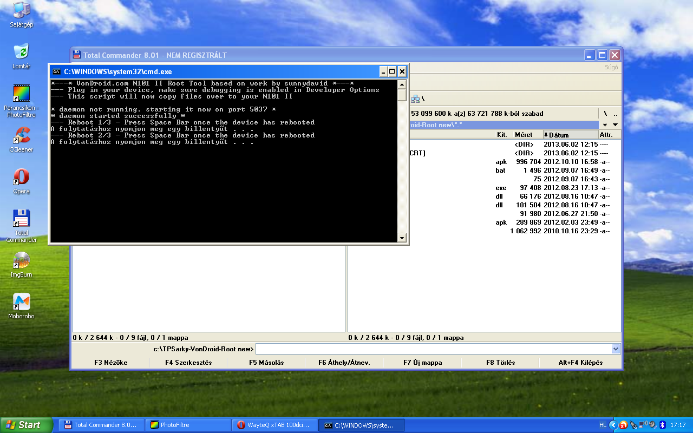Click the F7 Új mappa button

(422, 363)
